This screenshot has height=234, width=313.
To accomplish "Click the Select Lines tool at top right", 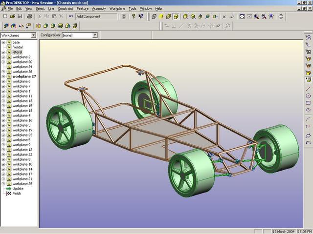I will tap(308, 37).
